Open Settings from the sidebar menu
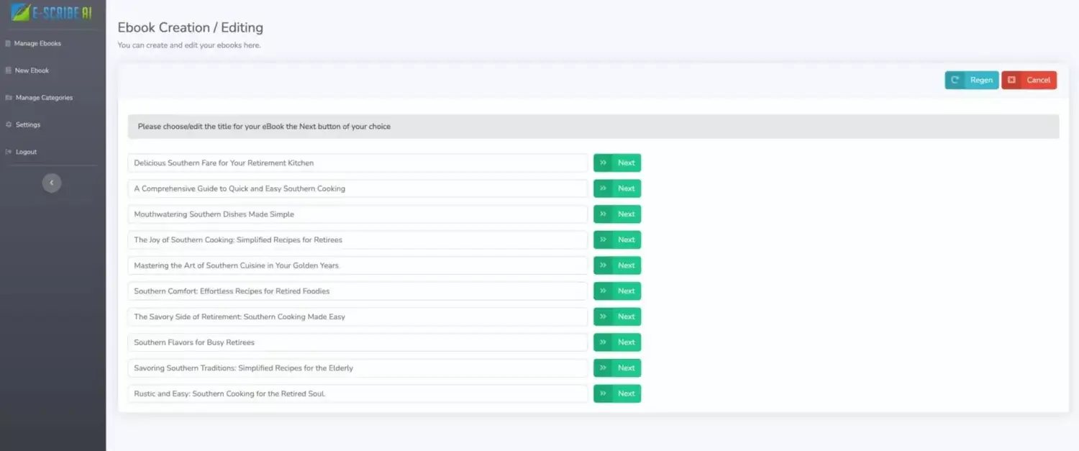 click(28, 125)
